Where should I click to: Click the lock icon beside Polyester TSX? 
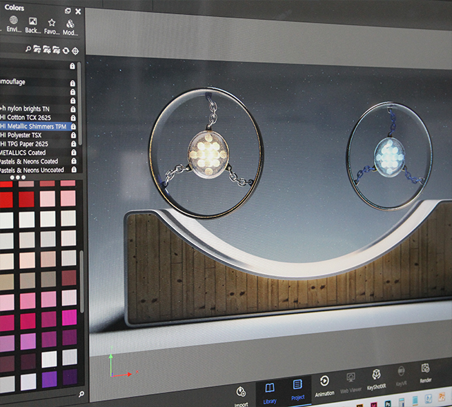[74, 135]
